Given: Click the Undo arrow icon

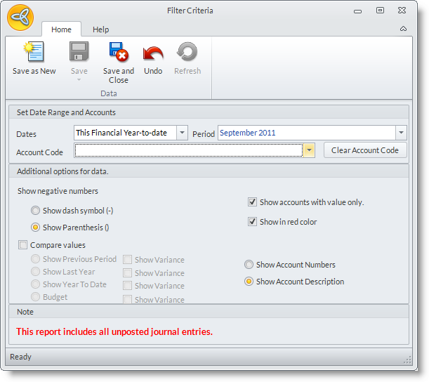Looking at the screenshot, I should coord(153,53).
